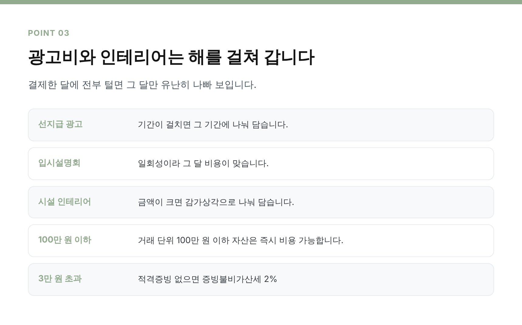This screenshot has width=522, height=325.
Task: Click the '100만 원 이하' row label
Action: pos(65,240)
